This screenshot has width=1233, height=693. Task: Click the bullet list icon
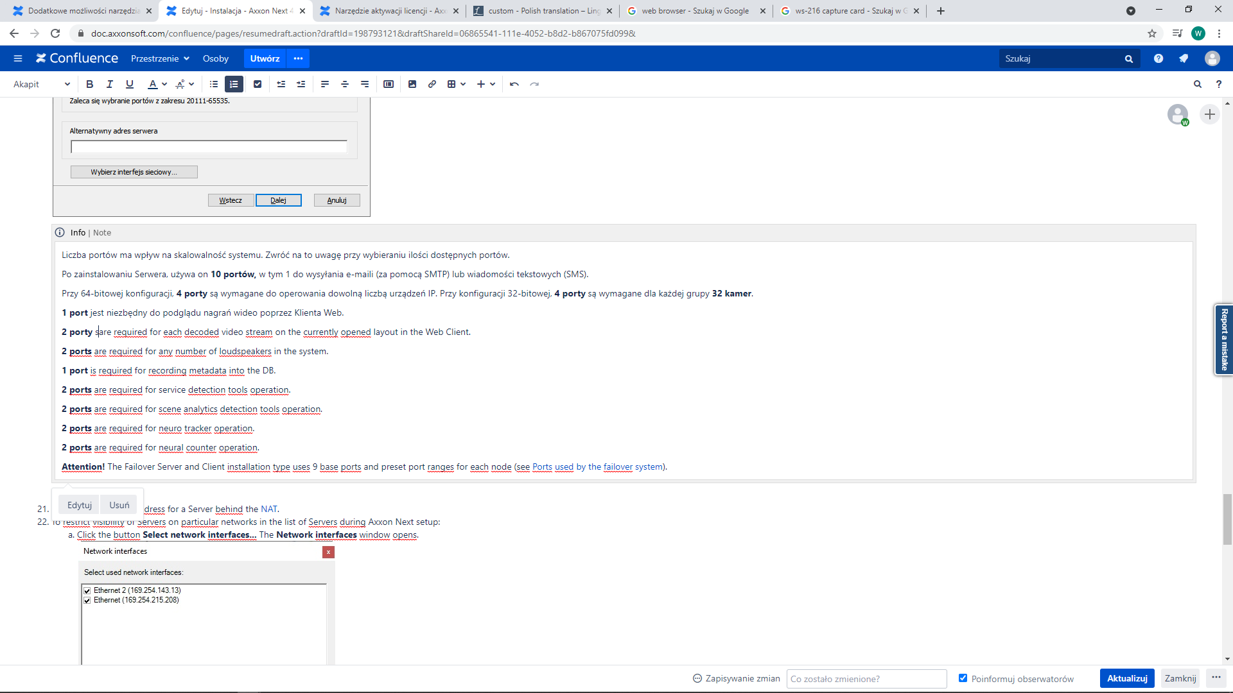214,84
